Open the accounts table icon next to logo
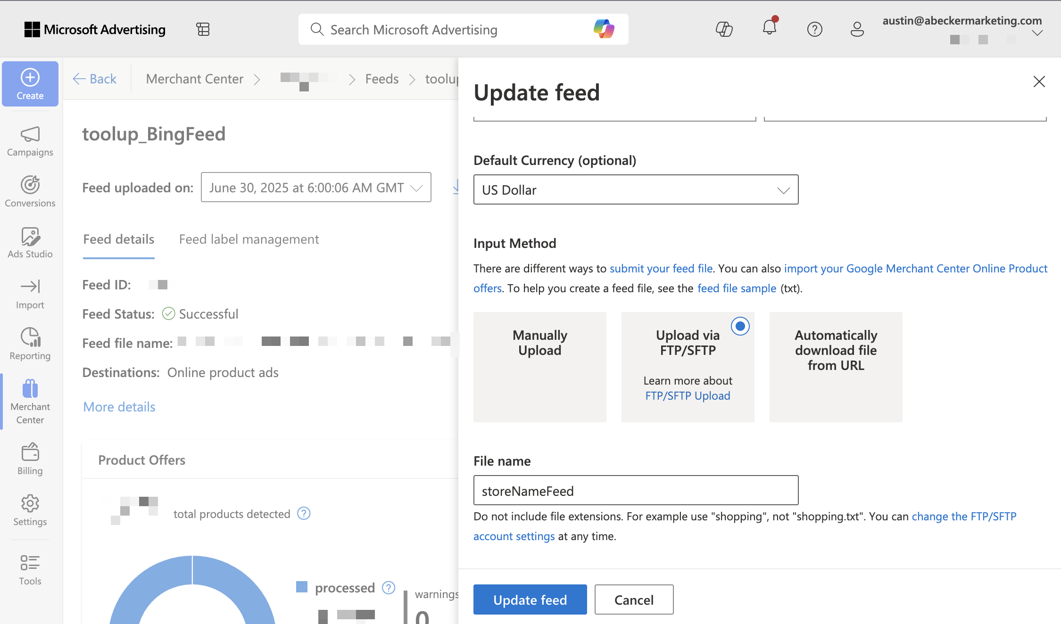 203,29
